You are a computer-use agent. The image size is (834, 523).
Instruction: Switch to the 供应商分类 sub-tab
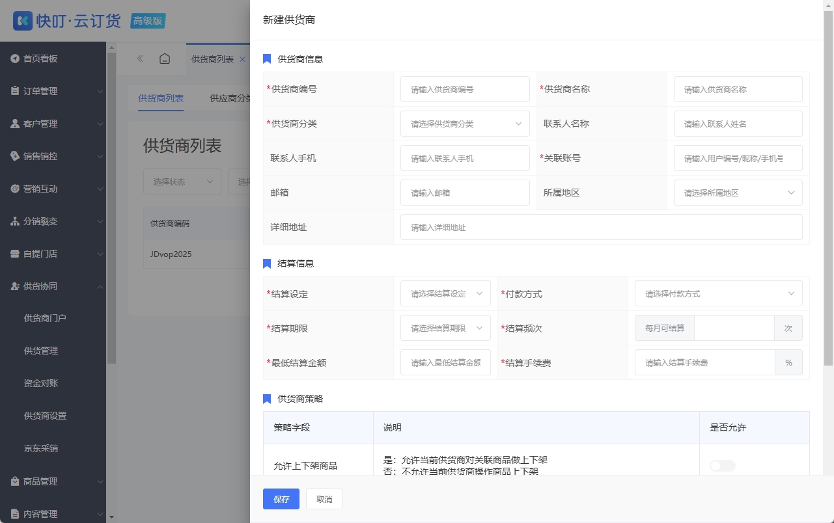coord(230,98)
